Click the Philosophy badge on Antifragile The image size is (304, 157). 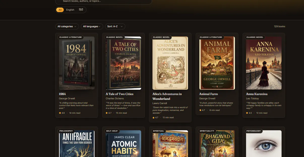[66, 131]
